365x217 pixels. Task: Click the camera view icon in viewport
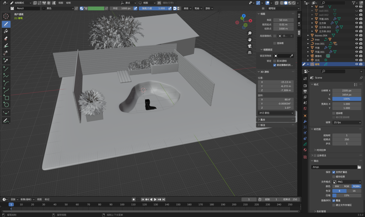coord(250,46)
